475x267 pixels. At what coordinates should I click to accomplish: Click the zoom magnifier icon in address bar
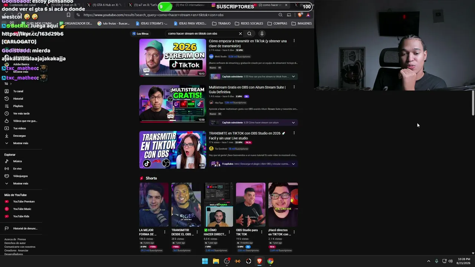coord(281,15)
